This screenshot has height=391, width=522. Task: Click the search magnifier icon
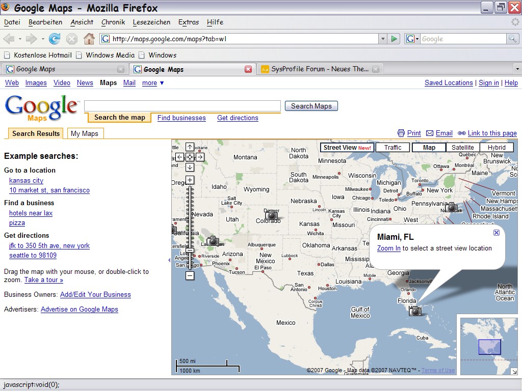coord(512,39)
